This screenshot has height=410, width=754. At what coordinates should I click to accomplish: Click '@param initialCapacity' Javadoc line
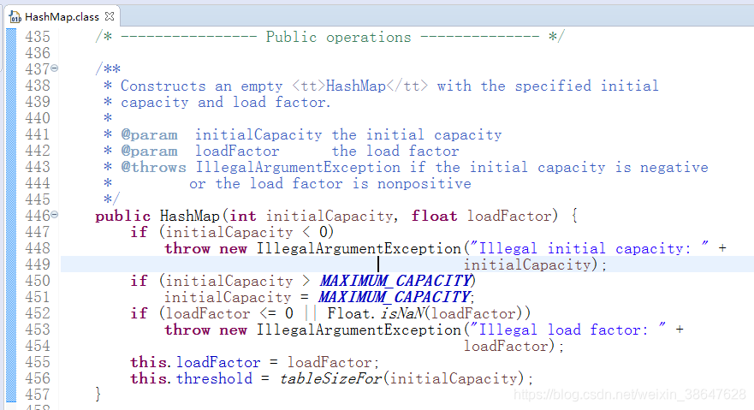312,134
